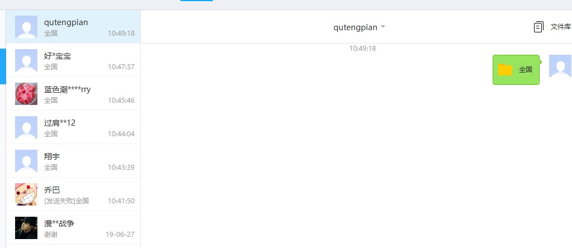Open the 乔巴 chat with failed message

coord(73,194)
